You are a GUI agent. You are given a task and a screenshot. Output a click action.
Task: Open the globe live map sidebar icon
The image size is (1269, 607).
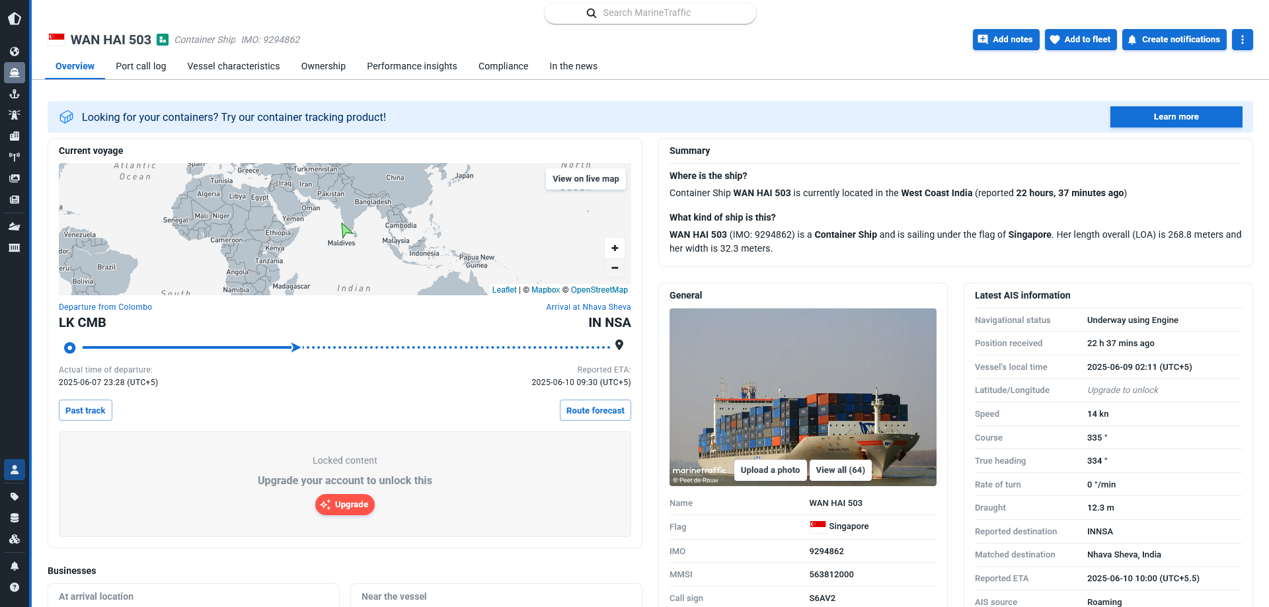point(15,52)
